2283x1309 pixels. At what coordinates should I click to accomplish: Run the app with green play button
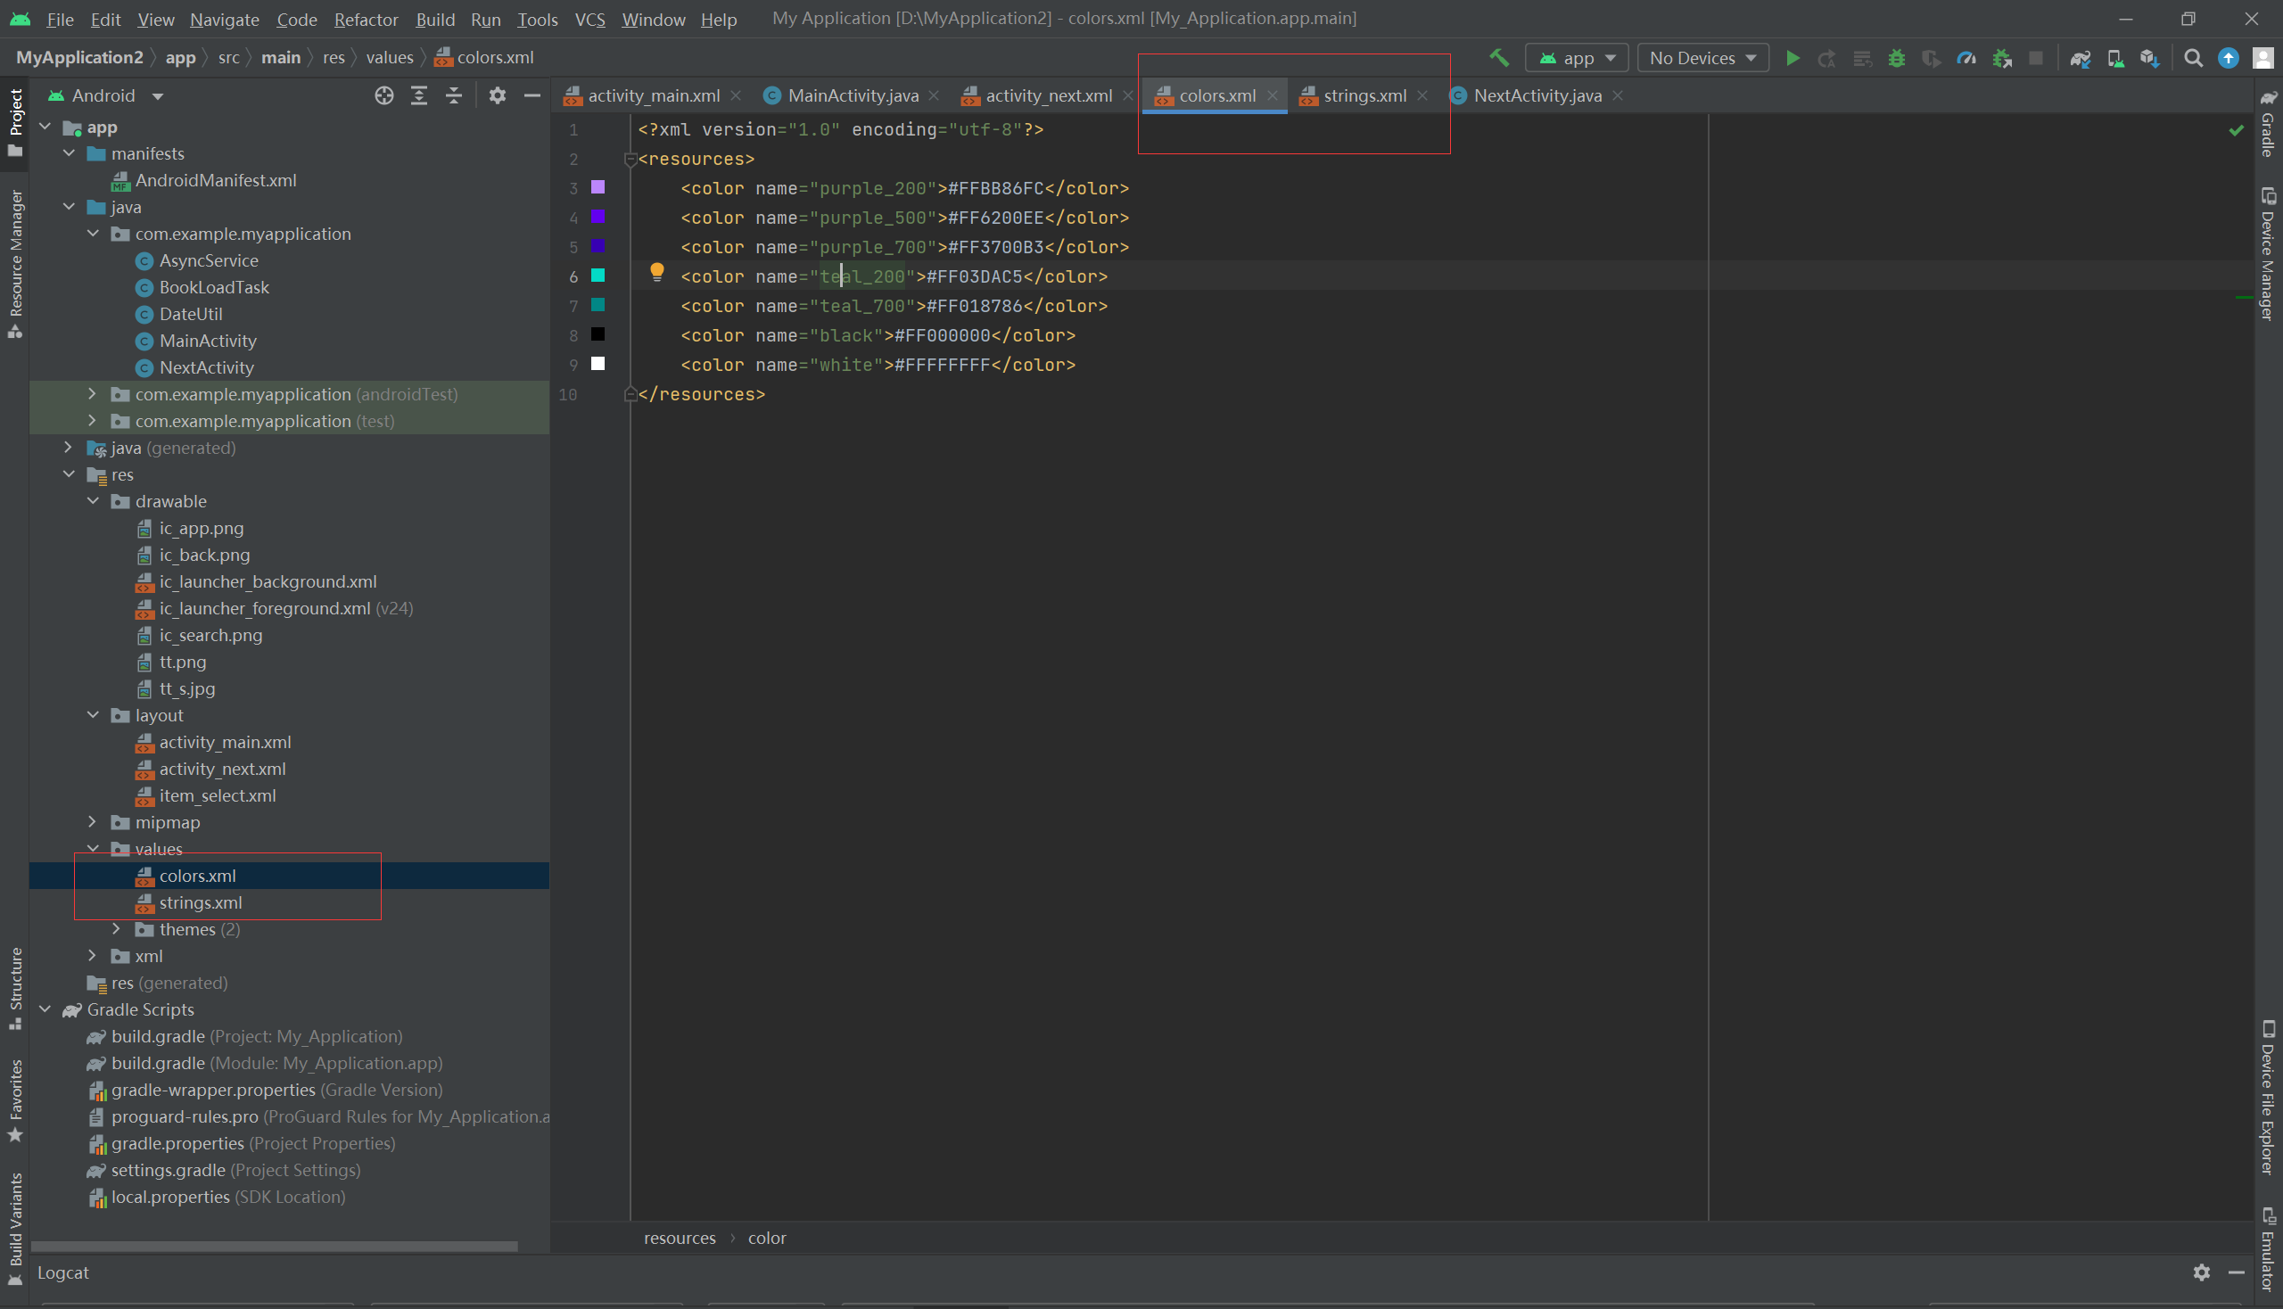click(x=1792, y=59)
